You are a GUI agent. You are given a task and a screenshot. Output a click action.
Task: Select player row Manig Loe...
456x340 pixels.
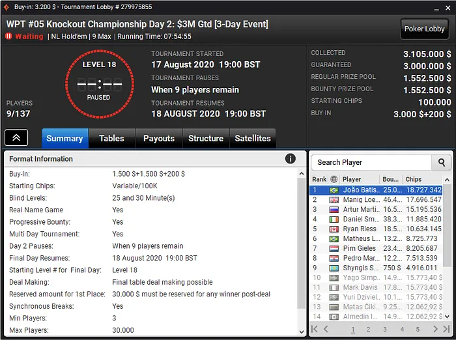[376, 200]
